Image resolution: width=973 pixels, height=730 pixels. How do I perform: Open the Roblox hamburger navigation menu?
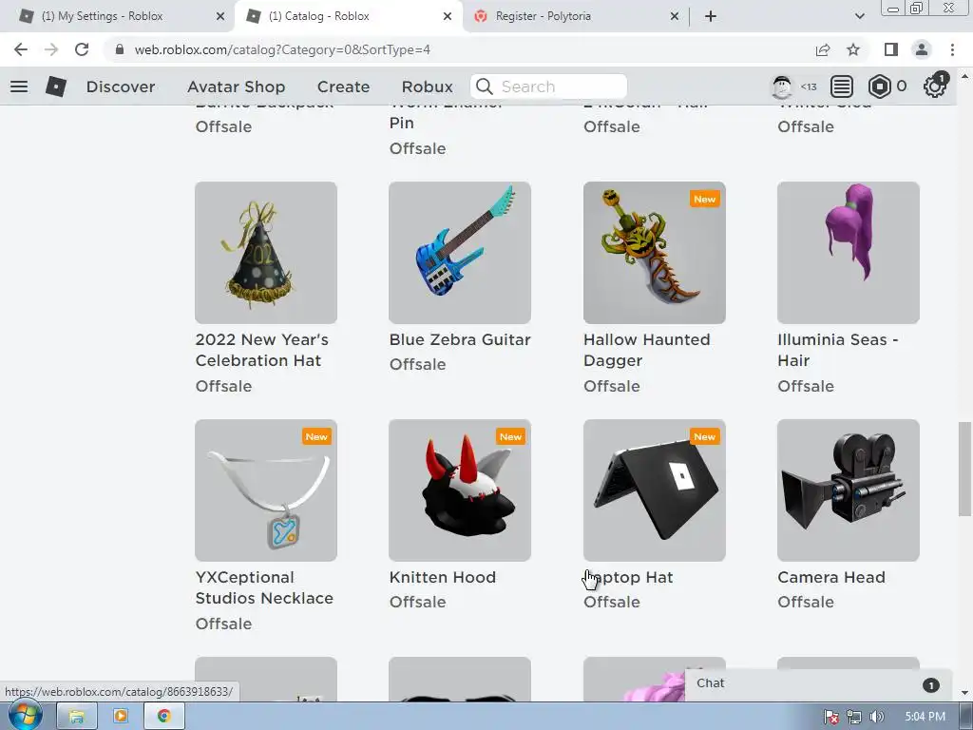click(x=19, y=86)
